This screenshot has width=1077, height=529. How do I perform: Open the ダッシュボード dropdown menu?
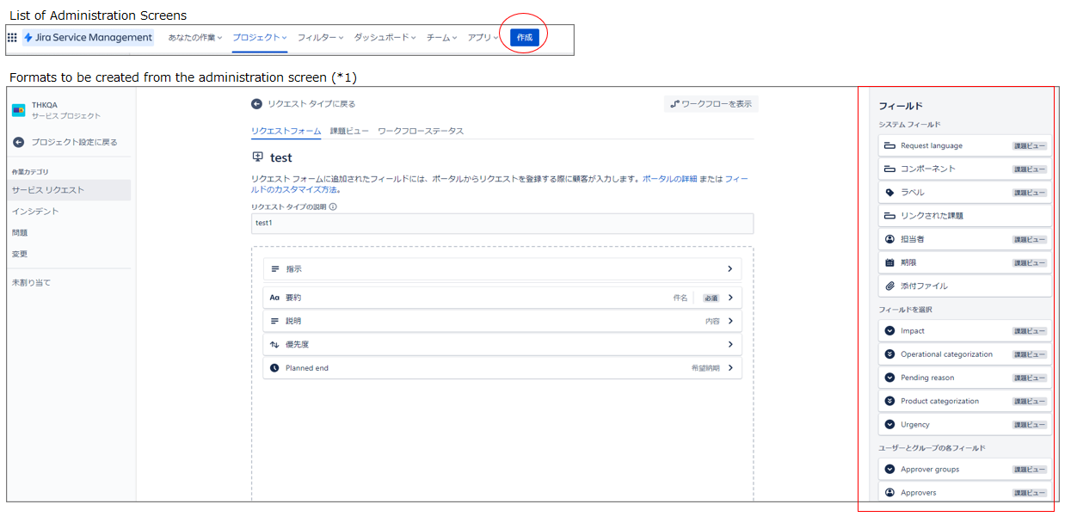click(x=385, y=38)
